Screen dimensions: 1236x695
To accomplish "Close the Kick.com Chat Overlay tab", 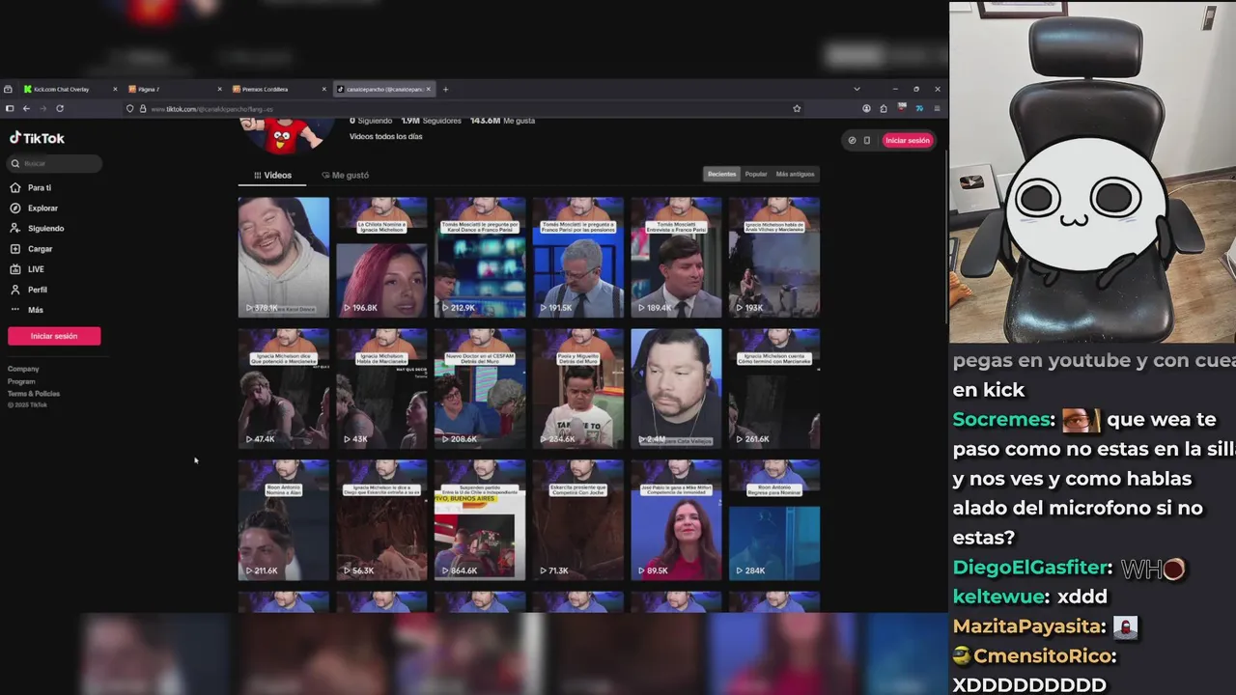I will click(x=115, y=89).
